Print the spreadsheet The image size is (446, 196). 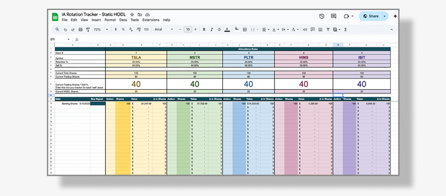[x=81, y=29]
